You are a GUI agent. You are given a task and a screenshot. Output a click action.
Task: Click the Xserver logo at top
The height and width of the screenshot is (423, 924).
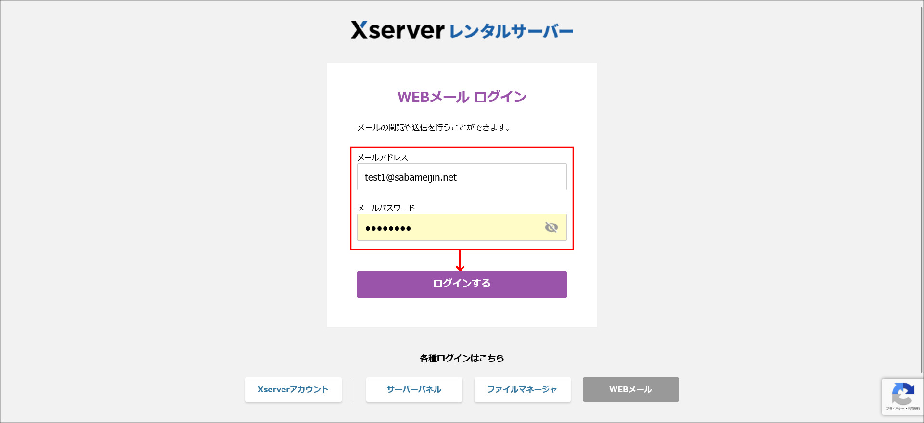pos(398,31)
